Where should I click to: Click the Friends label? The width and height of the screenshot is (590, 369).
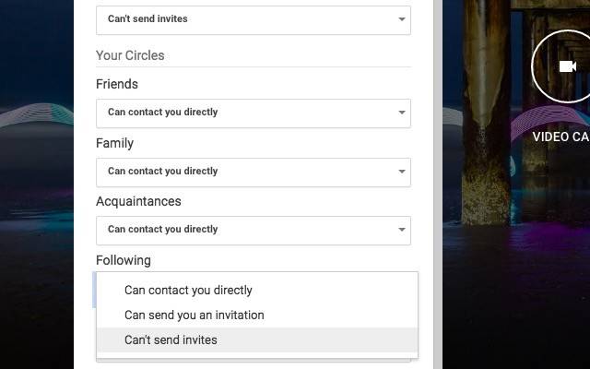[x=117, y=84]
